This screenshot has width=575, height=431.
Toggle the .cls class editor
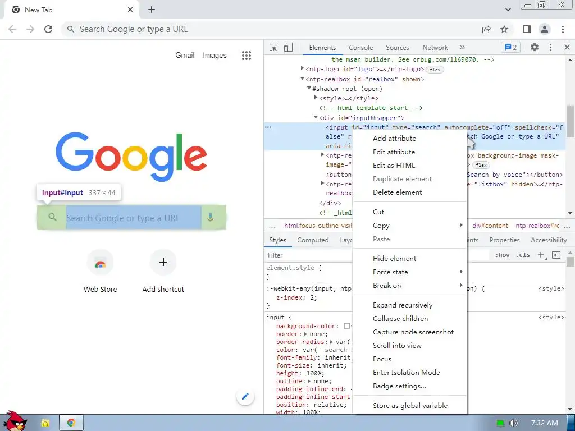(x=523, y=255)
